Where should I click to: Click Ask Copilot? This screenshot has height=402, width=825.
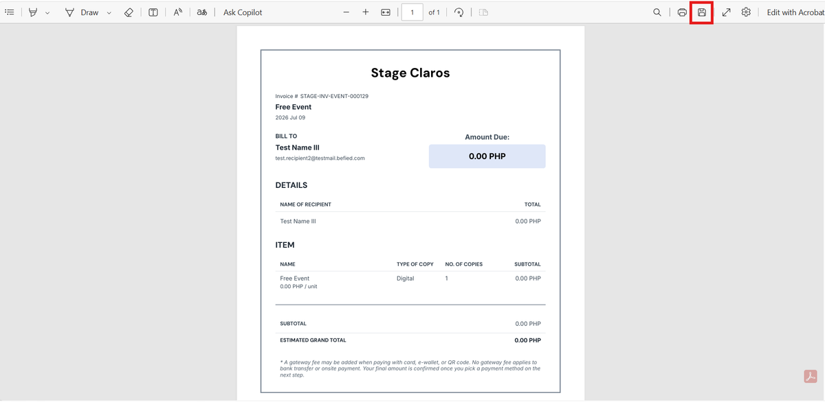pyautogui.click(x=243, y=12)
